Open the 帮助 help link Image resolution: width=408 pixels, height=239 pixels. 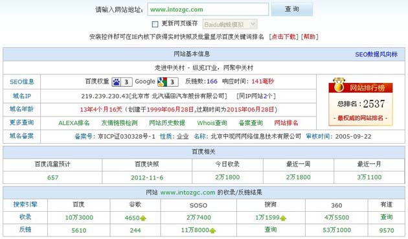point(310,37)
